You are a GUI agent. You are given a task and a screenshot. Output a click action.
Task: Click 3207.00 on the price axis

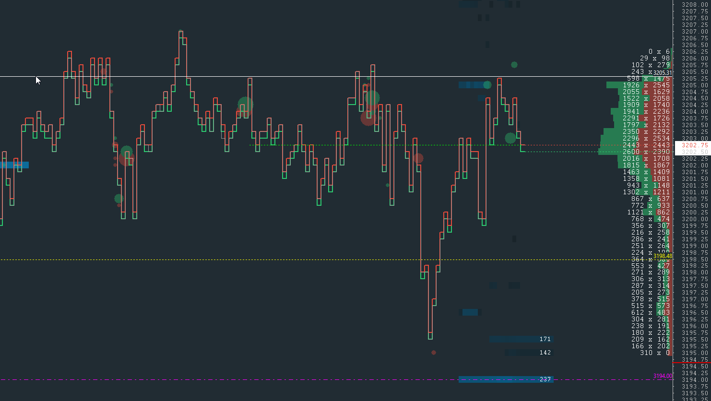click(x=695, y=31)
